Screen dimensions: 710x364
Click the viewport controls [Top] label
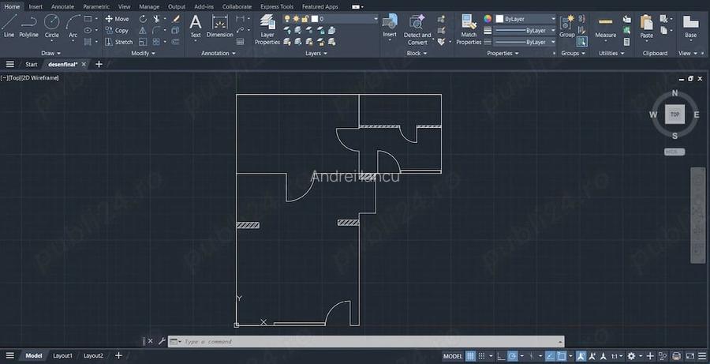[x=15, y=78]
